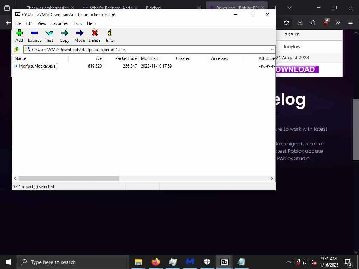The height and width of the screenshot is (269, 359).
Task: Click the lanylow author text on webpage
Action: click(x=292, y=47)
